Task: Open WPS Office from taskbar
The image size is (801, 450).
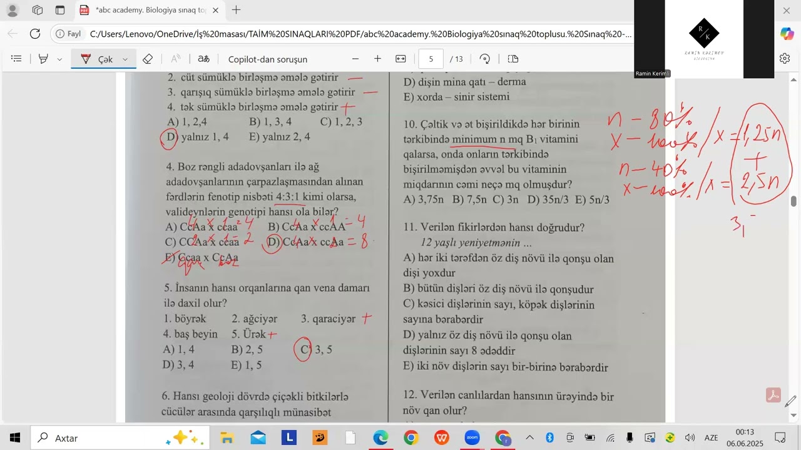Action: click(x=442, y=437)
